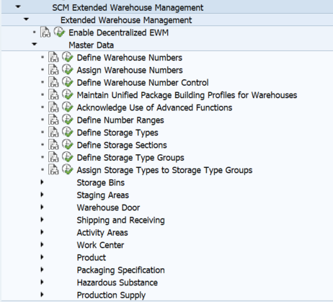Expand the Storage Bins node

(x=42, y=182)
